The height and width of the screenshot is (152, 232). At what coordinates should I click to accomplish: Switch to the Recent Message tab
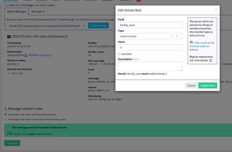pos(16,11)
